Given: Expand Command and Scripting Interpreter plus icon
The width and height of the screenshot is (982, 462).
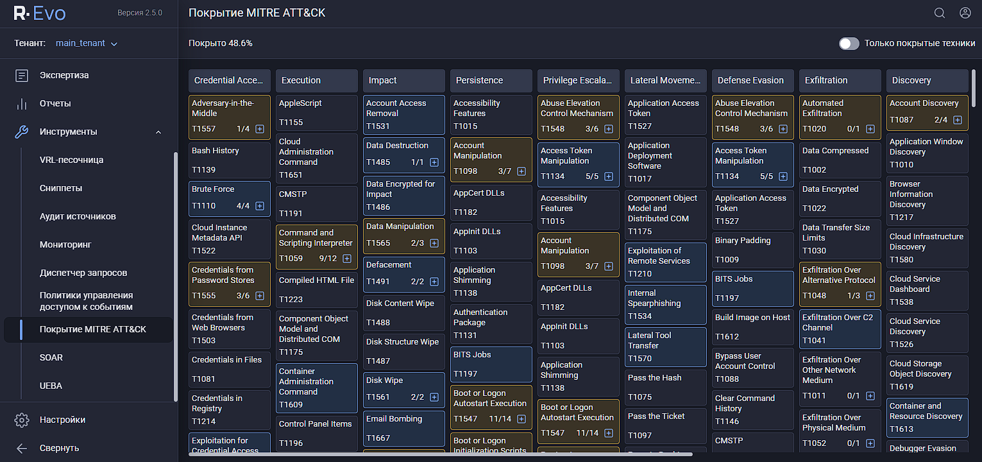Looking at the screenshot, I should click(347, 259).
